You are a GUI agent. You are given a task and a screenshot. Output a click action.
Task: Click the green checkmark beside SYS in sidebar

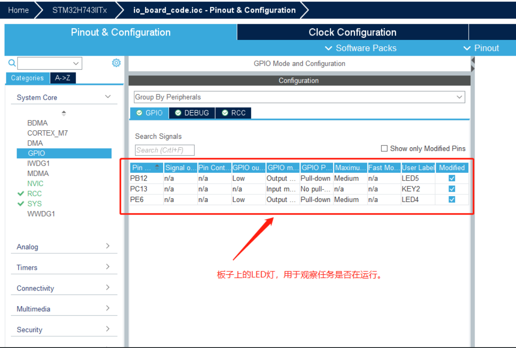pos(21,203)
